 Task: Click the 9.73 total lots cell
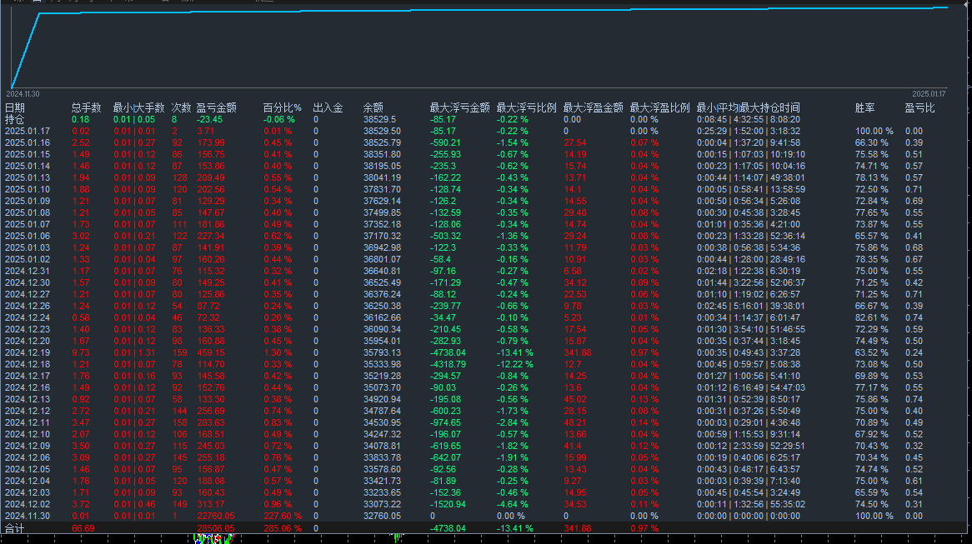(x=81, y=353)
